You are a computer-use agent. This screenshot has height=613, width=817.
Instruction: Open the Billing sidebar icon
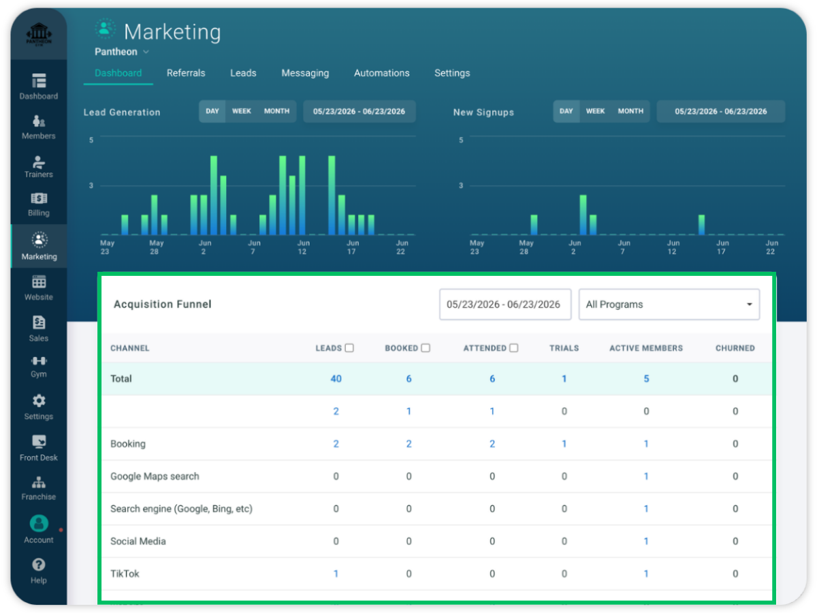coord(39,198)
